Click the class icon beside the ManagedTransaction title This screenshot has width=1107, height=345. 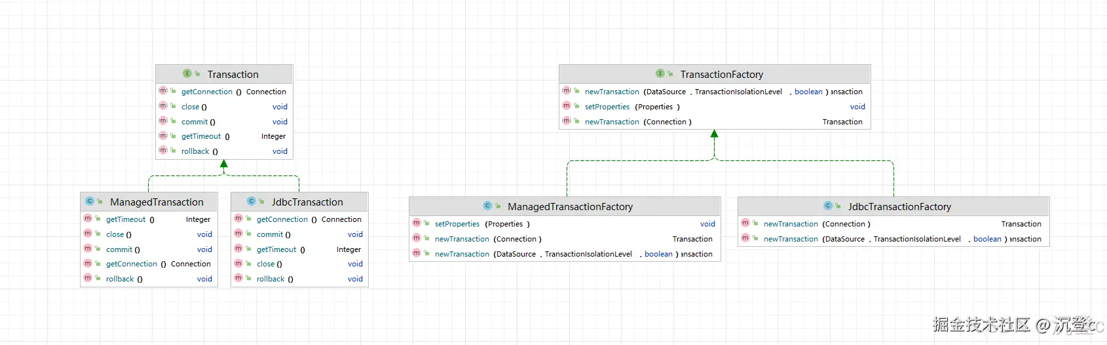point(90,201)
